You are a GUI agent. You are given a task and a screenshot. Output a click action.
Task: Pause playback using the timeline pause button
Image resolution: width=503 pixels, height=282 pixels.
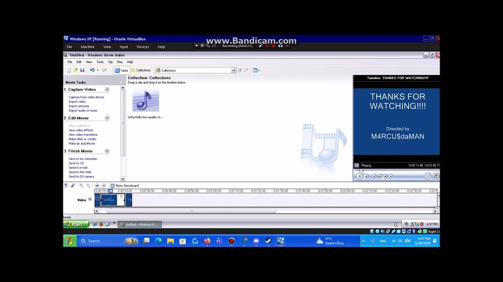click(x=104, y=186)
